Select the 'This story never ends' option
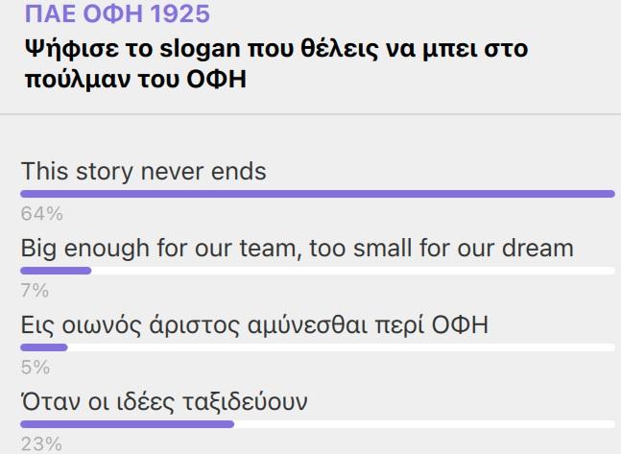621x454 pixels. click(143, 172)
